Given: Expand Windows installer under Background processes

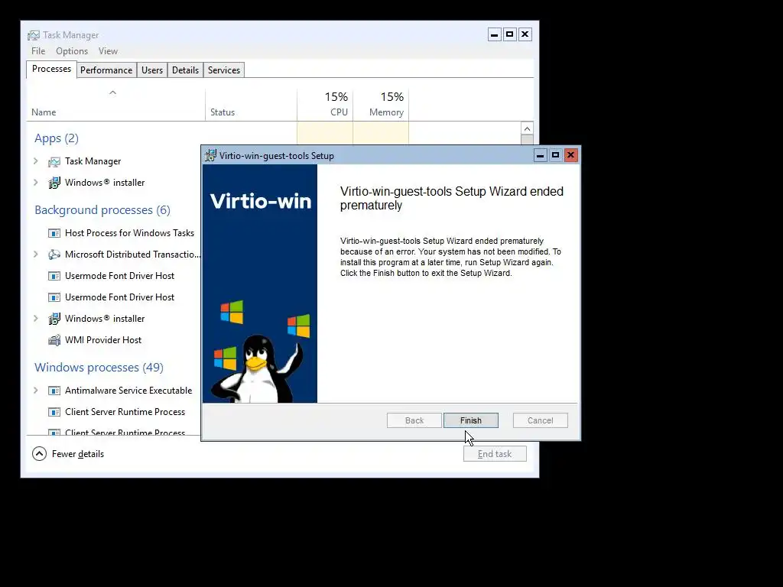Looking at the screenshot, I should pos(35,319).
